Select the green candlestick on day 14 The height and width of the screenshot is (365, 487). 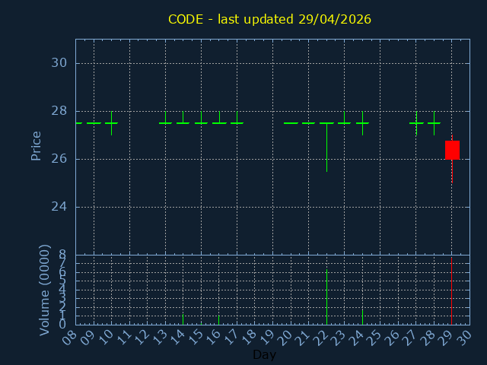click(x=183, y=122)
